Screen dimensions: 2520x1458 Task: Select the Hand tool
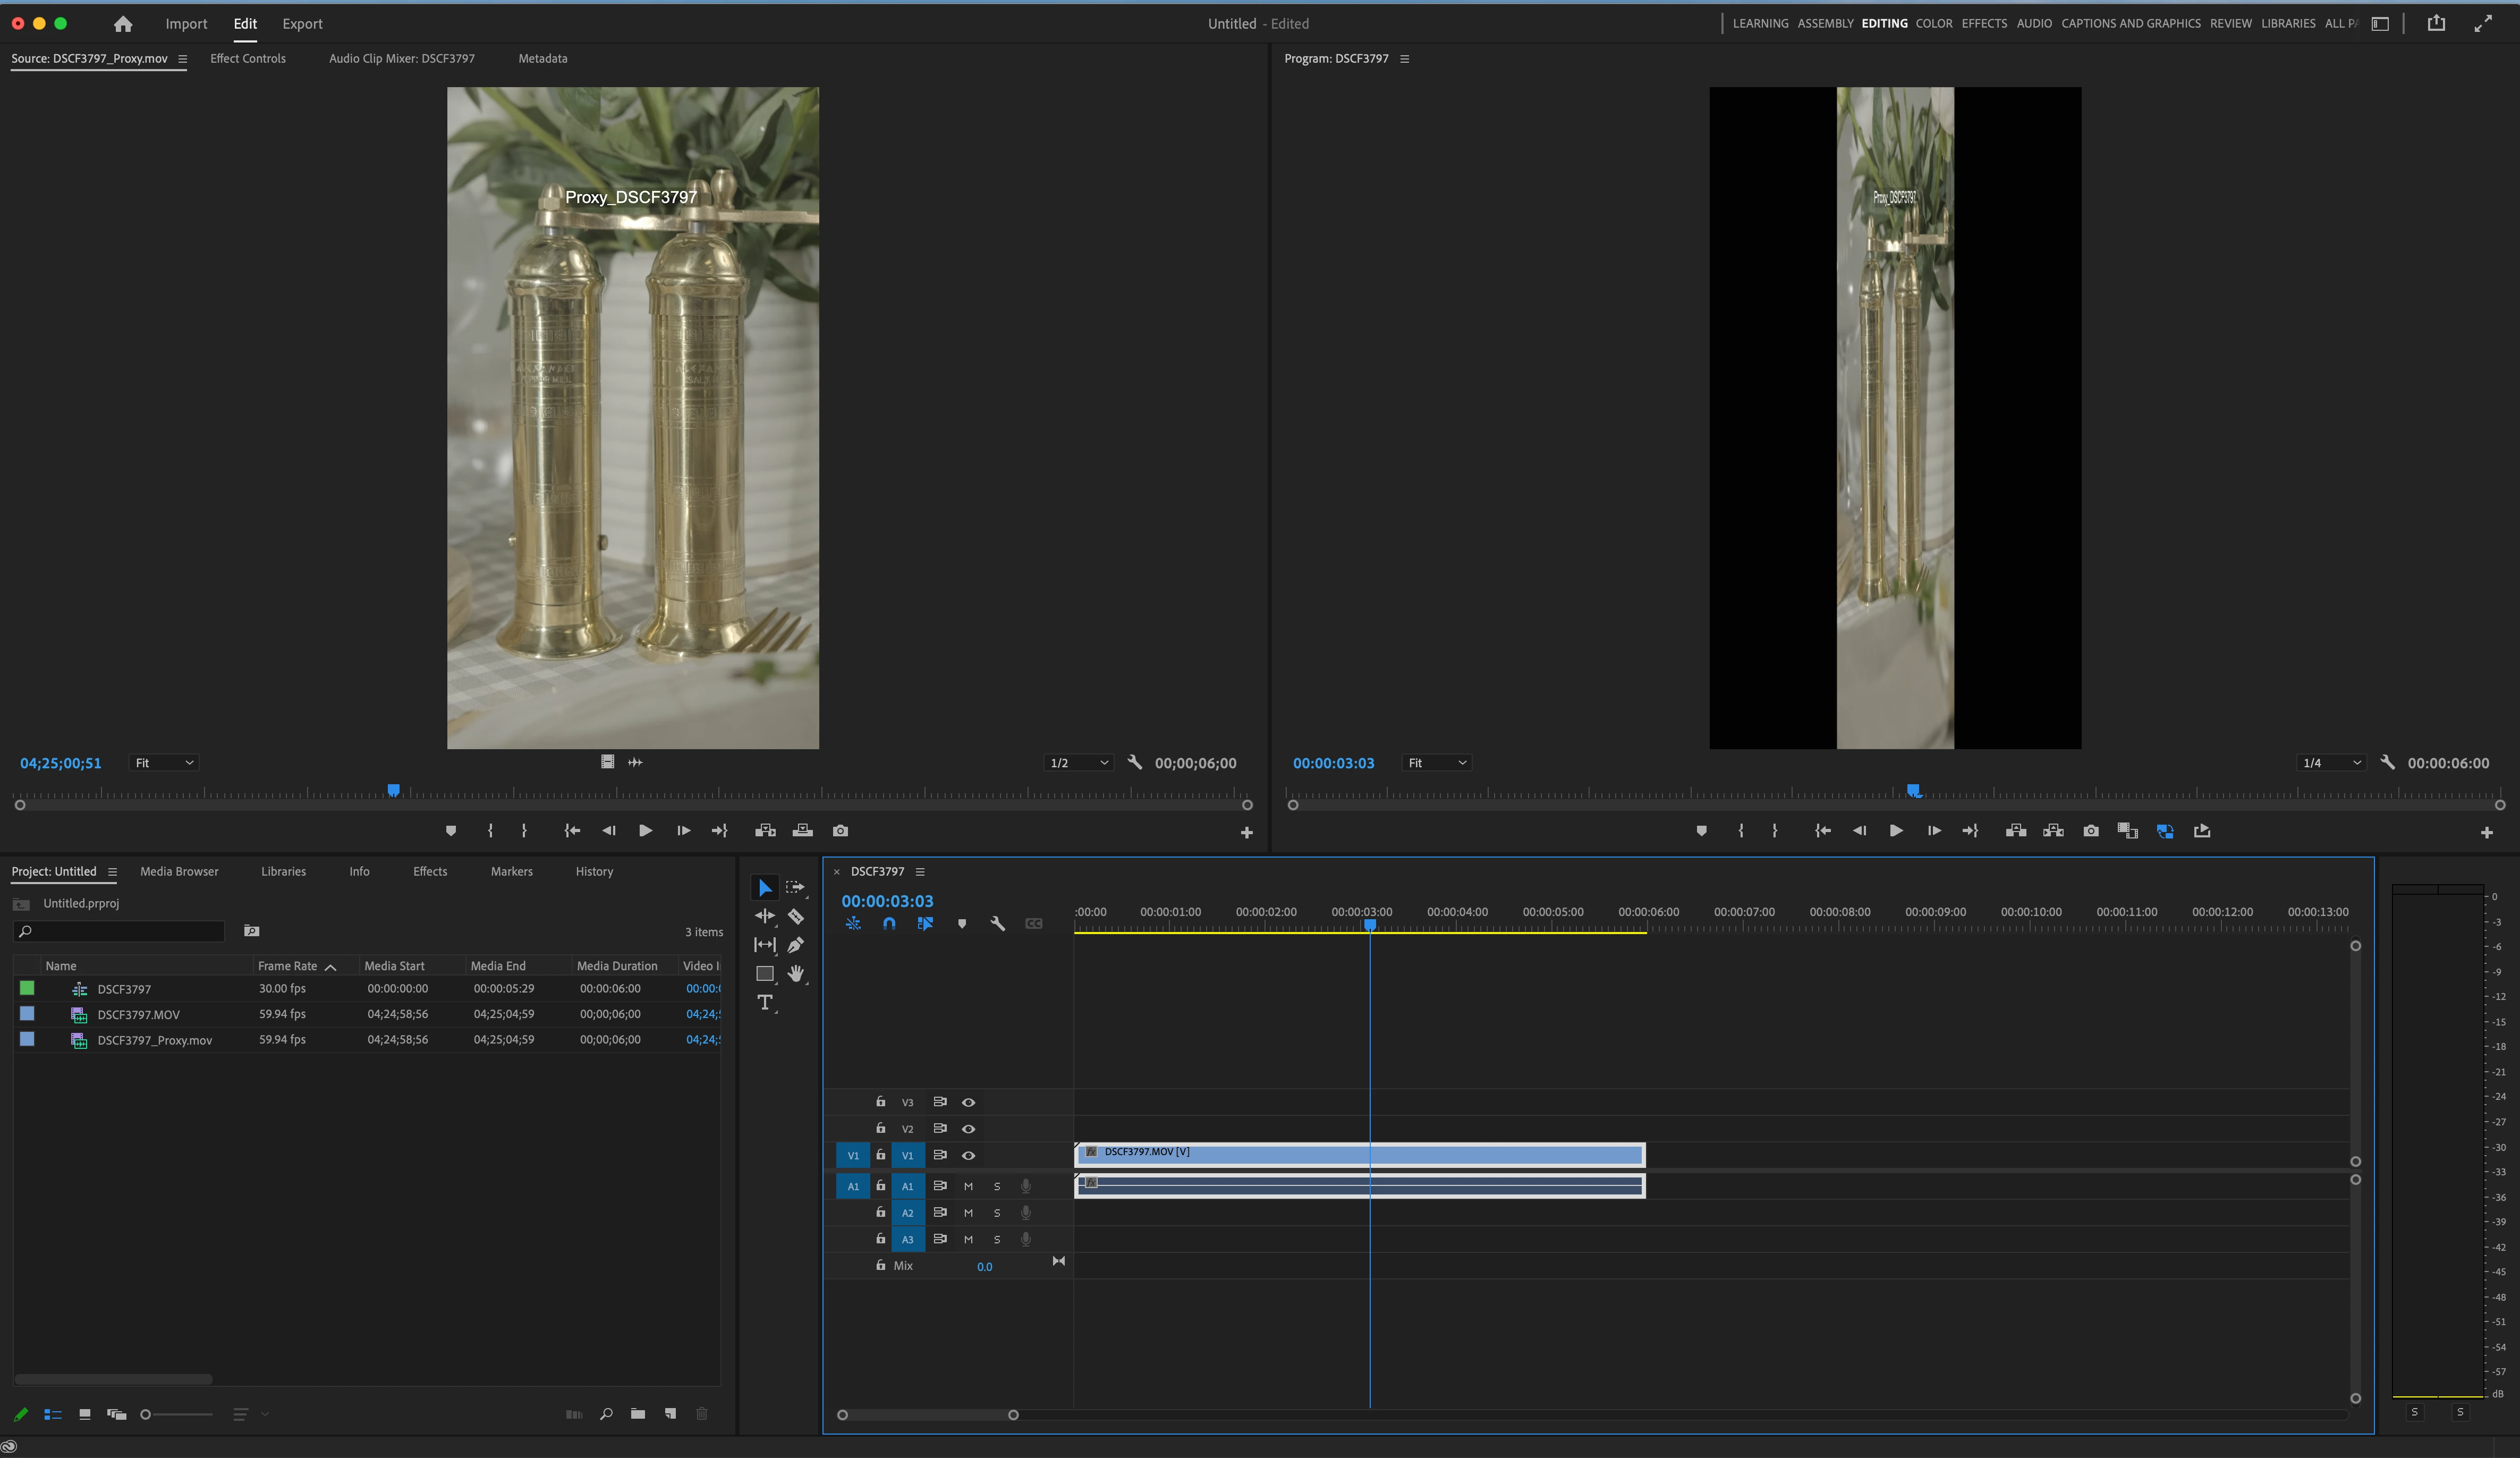[x=796, y=973]
